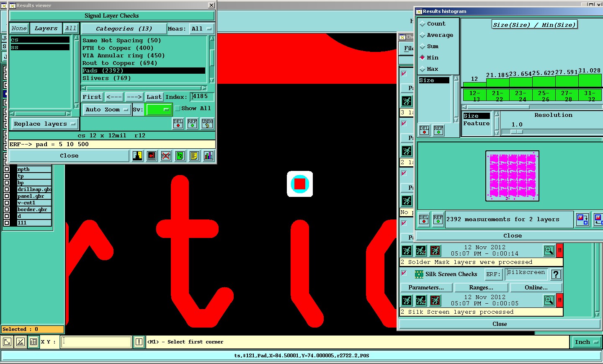Open the magnifier results viewer for Silk Screen
Screen dimensions: 603x364
click(x=549, y=300)
